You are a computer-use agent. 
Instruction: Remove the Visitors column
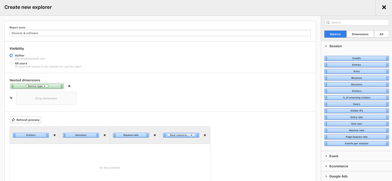pyautogui.click(x=54, y=135)
